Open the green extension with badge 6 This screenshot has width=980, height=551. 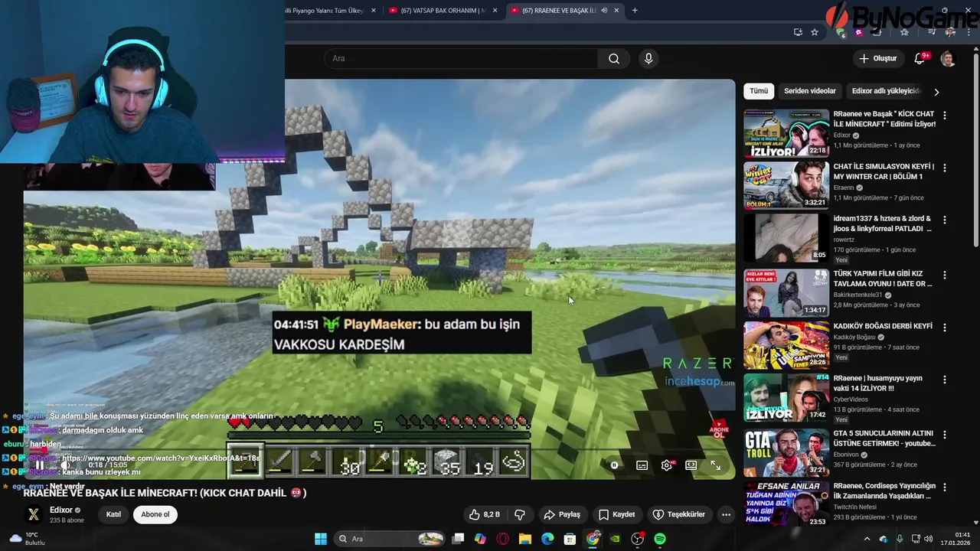coord(841,32)
